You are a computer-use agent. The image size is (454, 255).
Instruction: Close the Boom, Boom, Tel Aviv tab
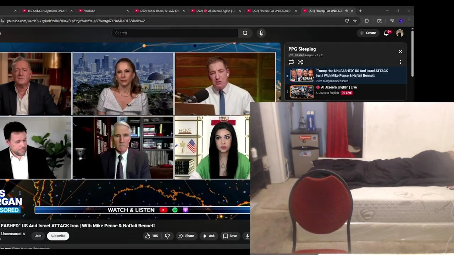(x=183, y=11)
